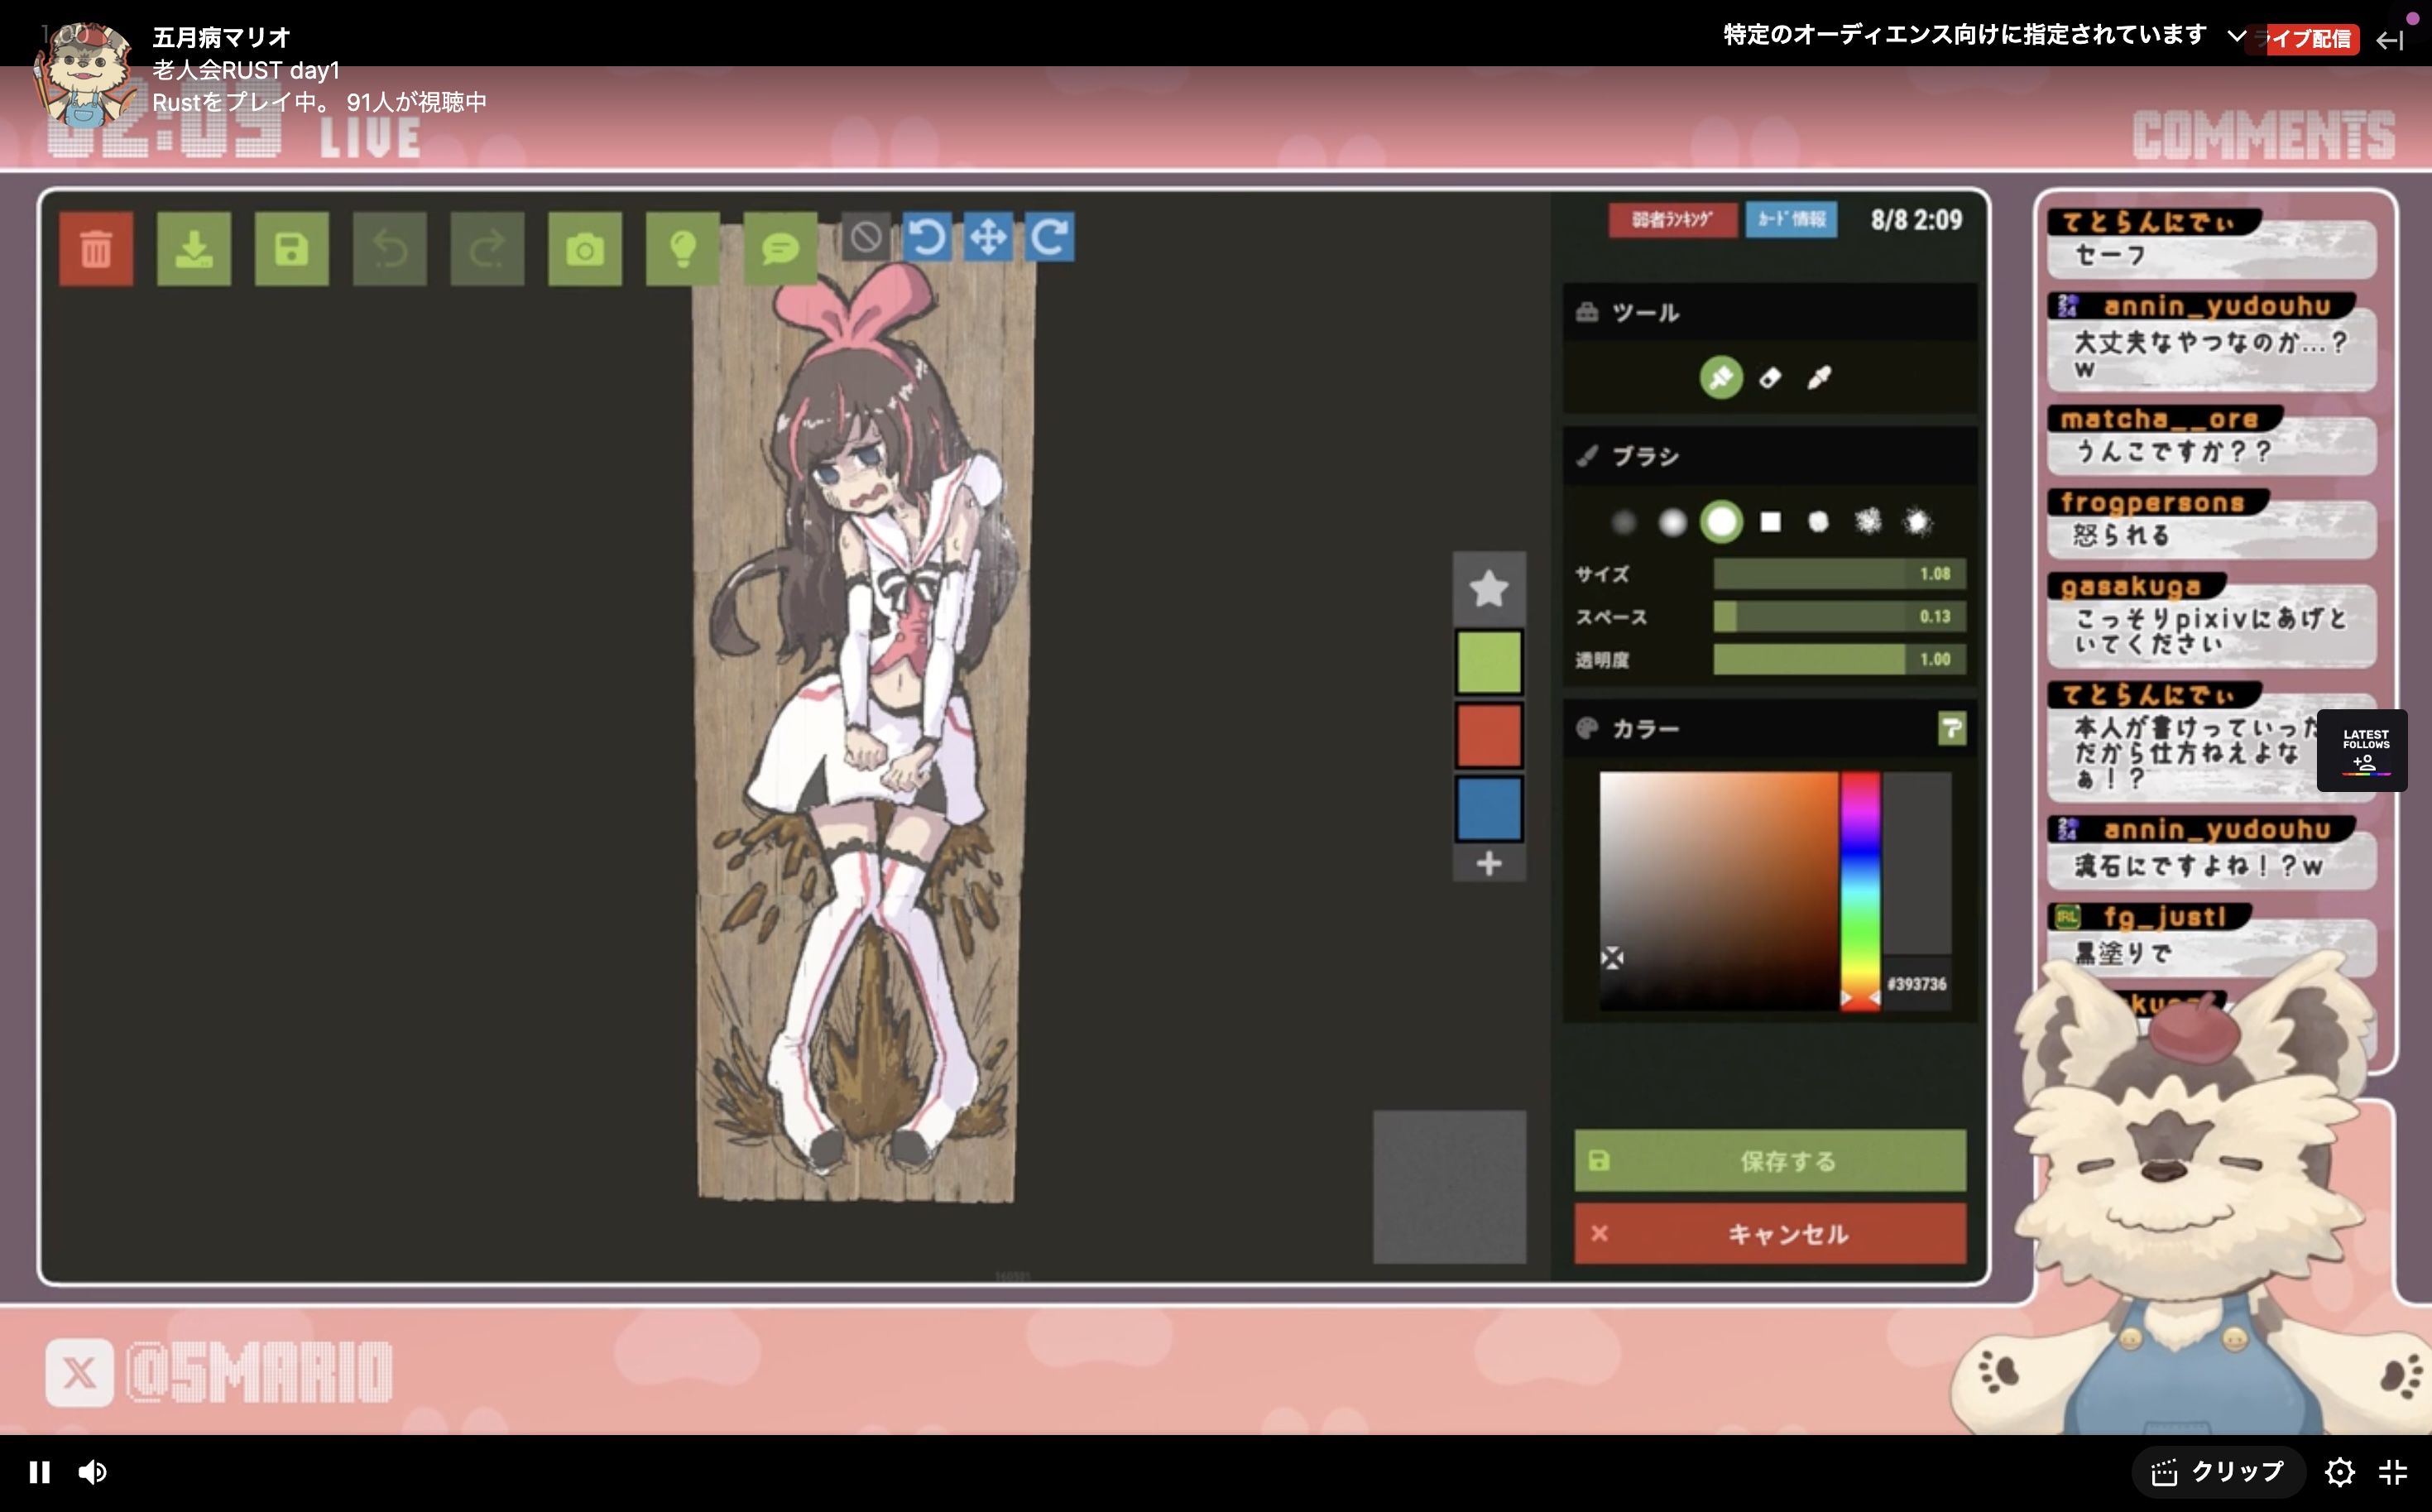Pause the live stream playback
This screenshot has height=1512, width=2432.
pos(40,1472)
